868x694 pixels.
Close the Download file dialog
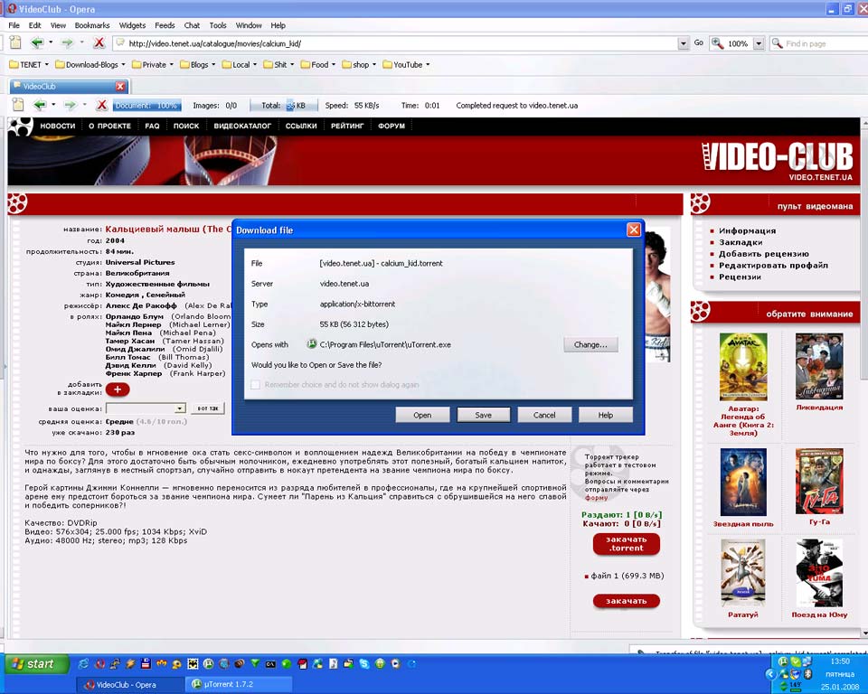pyautogui.click(x=634, y=230)
